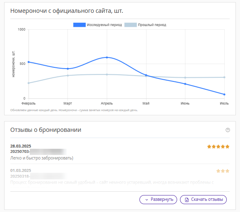Click the help question mark icon
The width and height of the screenshot is (240, 212).
click(228, 130)
